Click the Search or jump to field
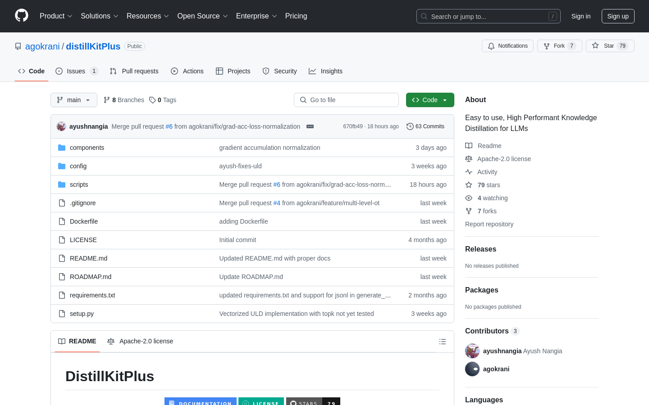 coord(489,16)
